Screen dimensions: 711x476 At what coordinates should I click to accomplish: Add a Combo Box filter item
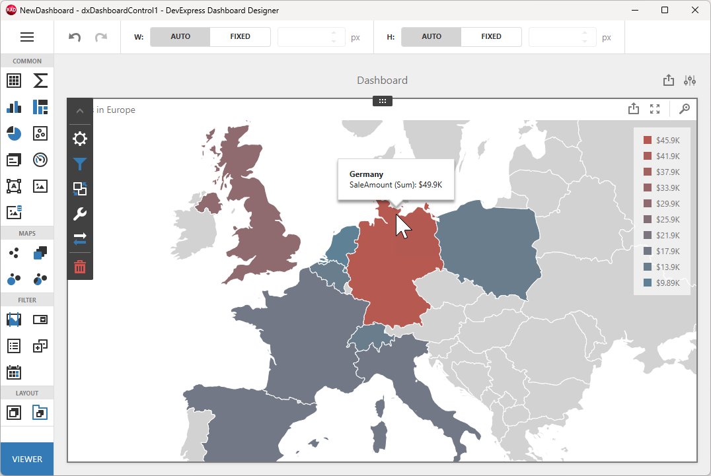point(40,320)
